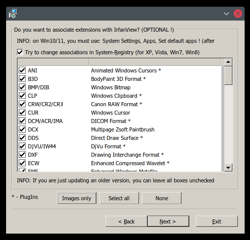
Task: Click the '* - PlugIns' legend text
Action: pyautogui.click(x=25, y=197)
